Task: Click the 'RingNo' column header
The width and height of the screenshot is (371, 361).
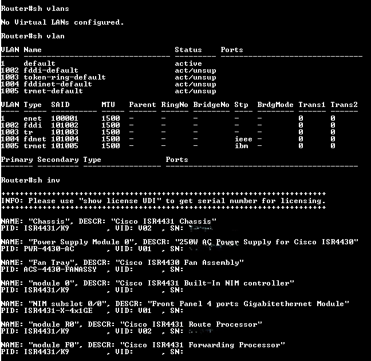Action: [175, 105]
